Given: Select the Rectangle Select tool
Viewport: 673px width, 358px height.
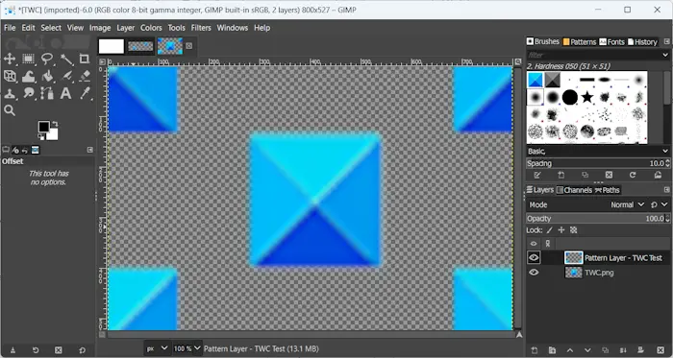Looking at the screenshot, I should tap(28, 59).
